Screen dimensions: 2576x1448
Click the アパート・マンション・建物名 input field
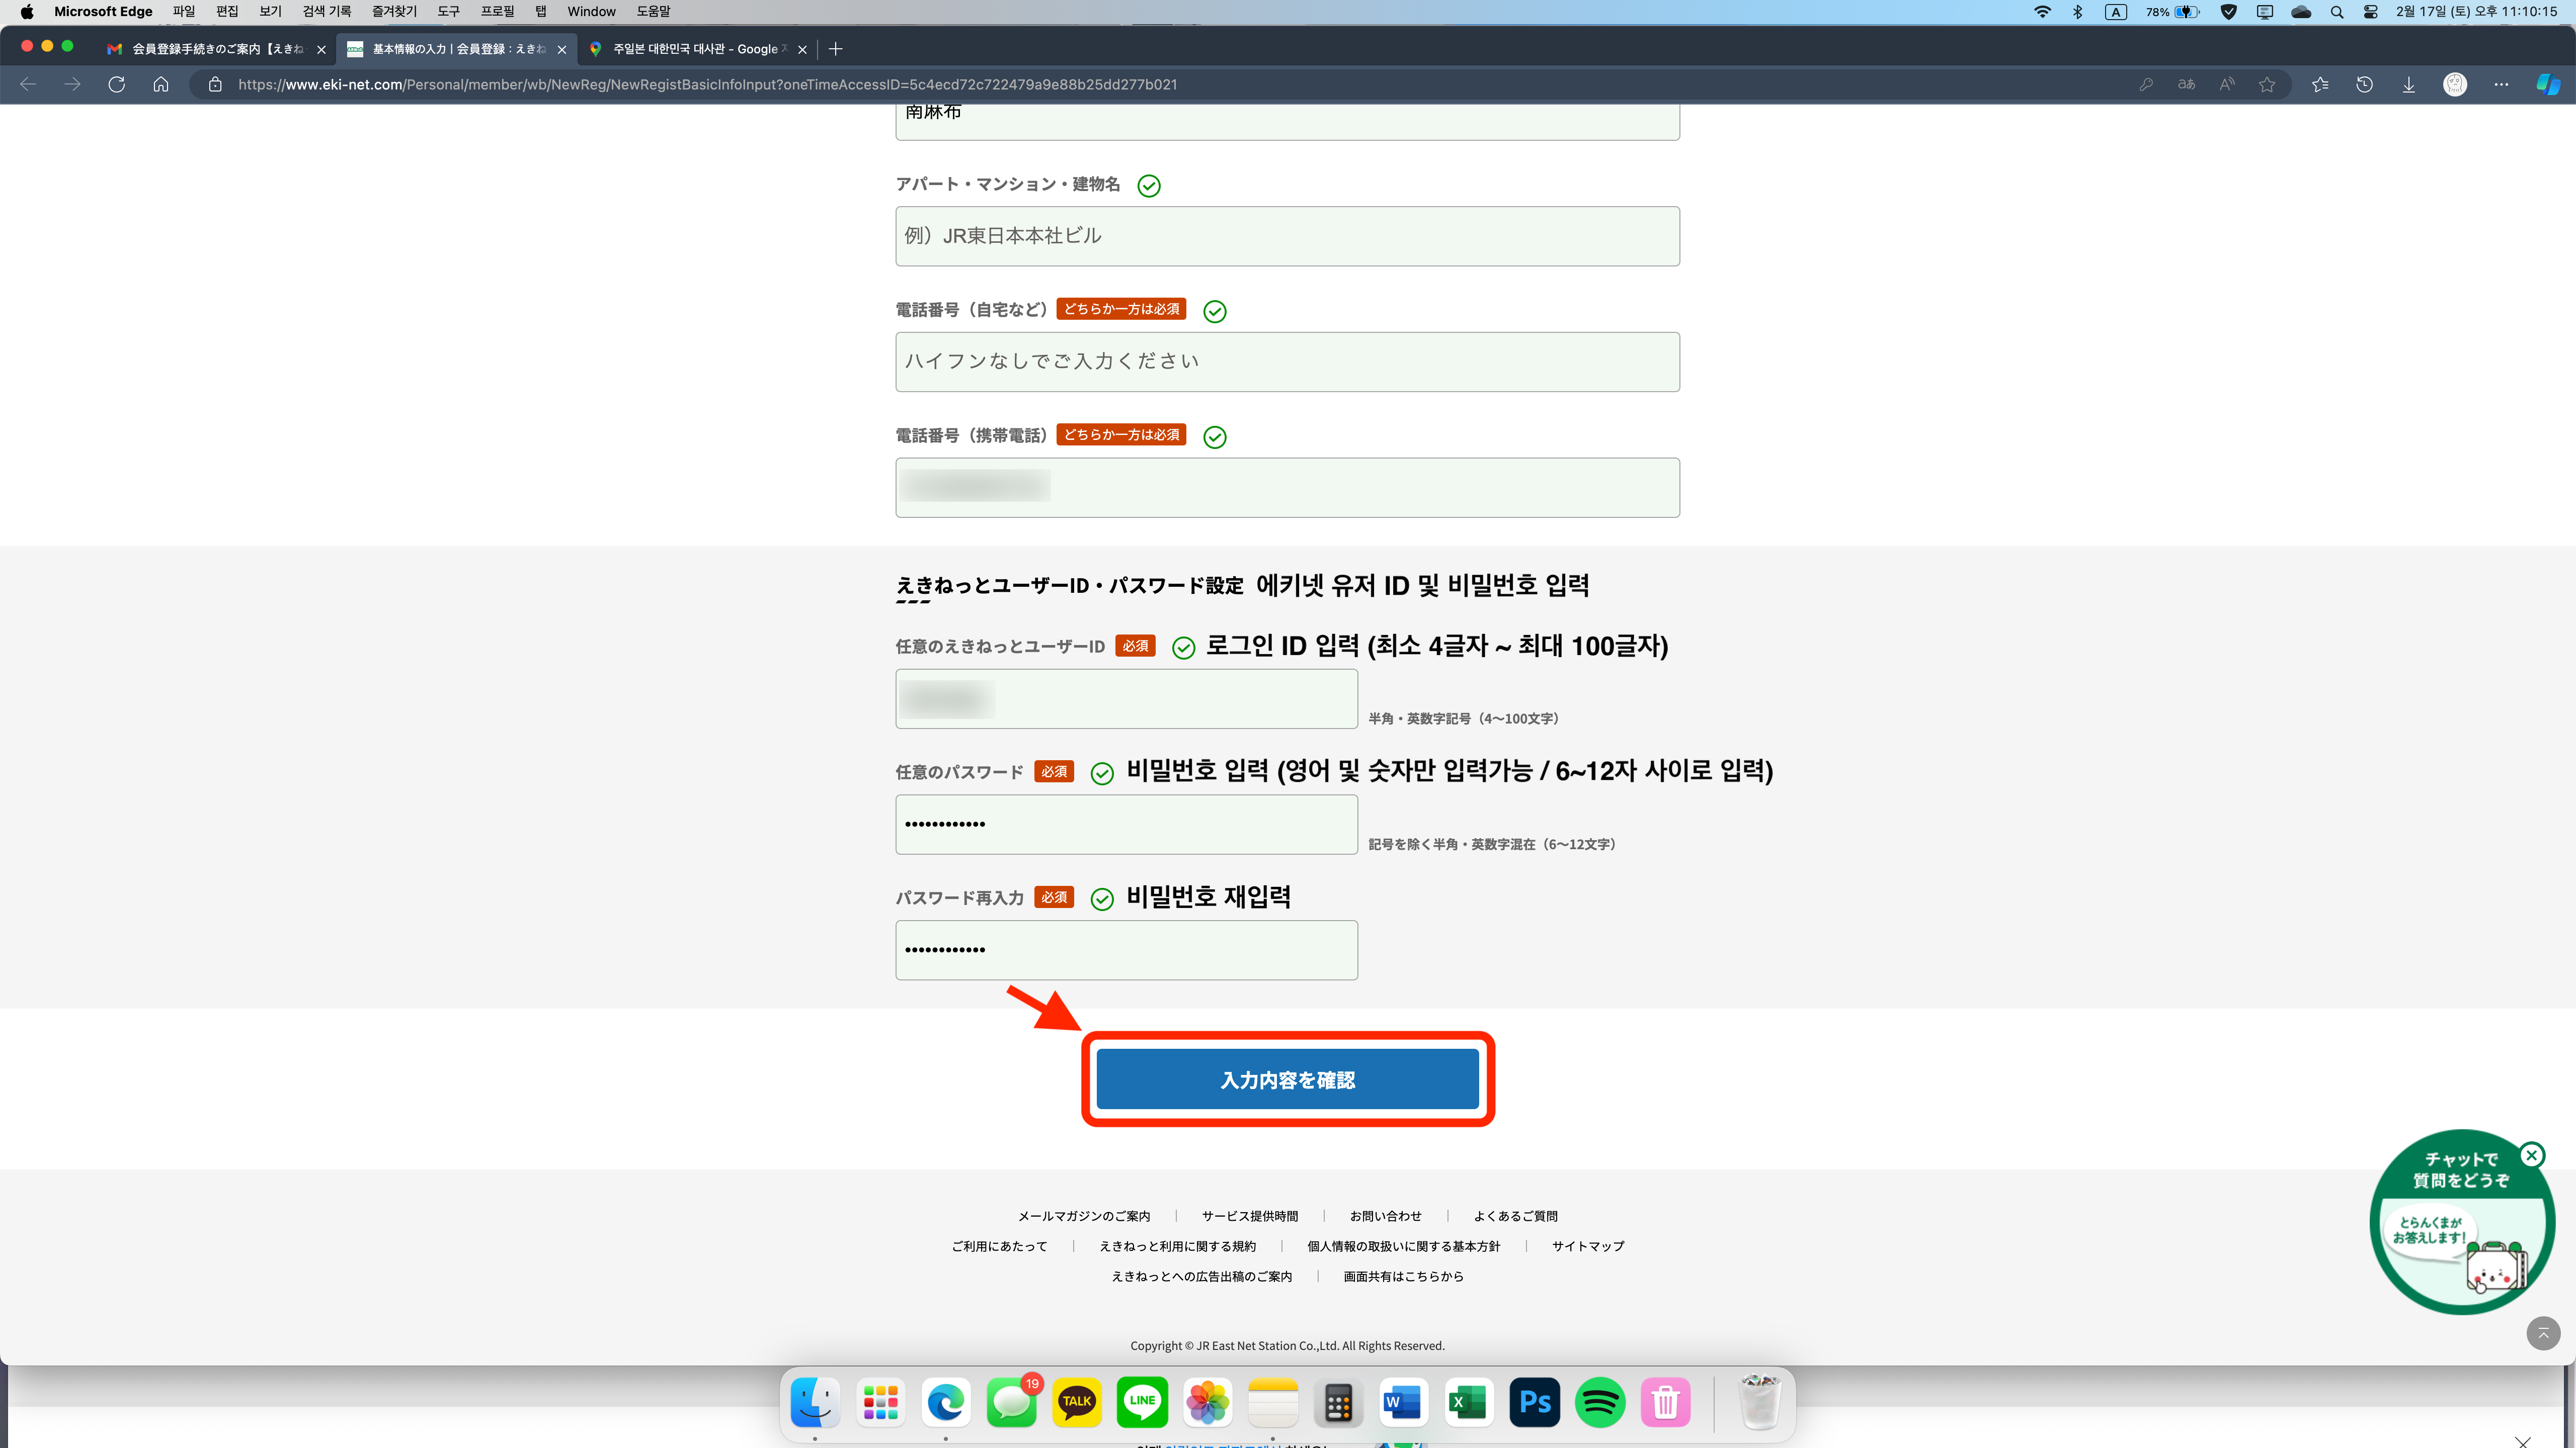point(1287,236)
